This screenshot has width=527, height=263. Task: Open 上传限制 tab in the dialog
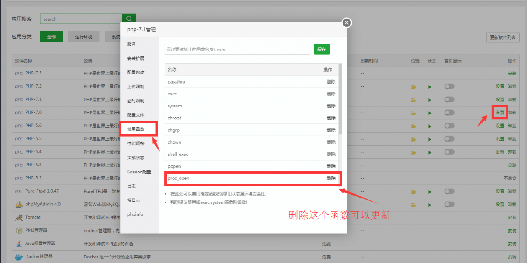(140, 87)
